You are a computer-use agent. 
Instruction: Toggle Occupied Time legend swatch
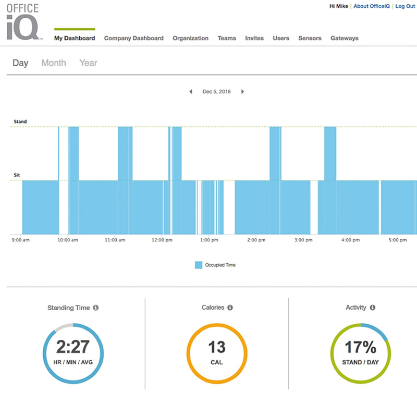199,265
